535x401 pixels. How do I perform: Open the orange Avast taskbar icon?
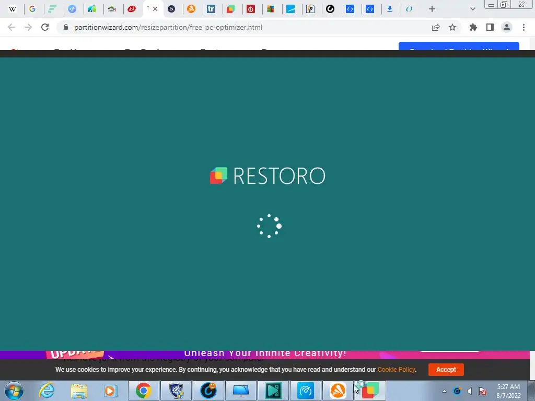click(x=338, y=391)
